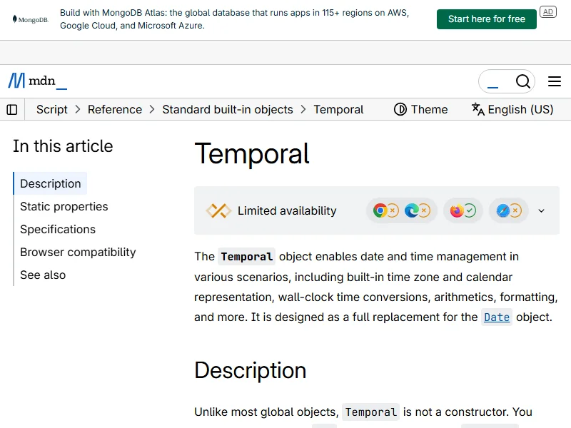
Task: Click the Safari compatibility icon
Action: tap(503, 210)
